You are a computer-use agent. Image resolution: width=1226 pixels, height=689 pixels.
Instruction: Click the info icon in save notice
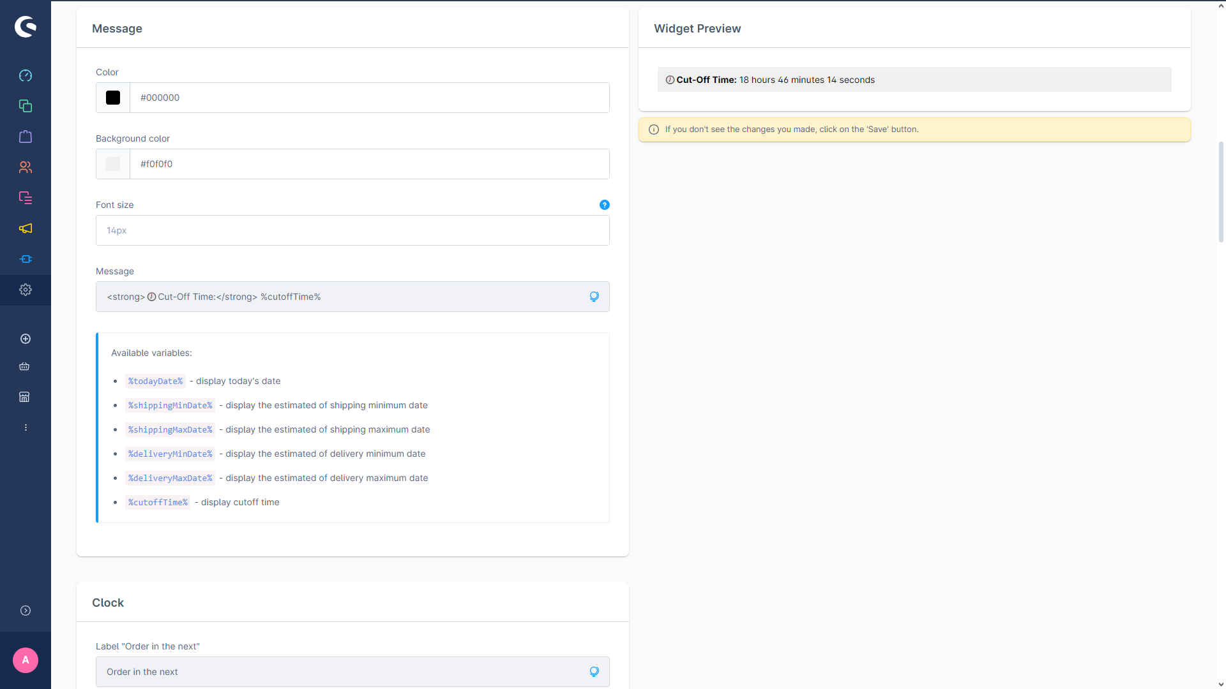654,130
